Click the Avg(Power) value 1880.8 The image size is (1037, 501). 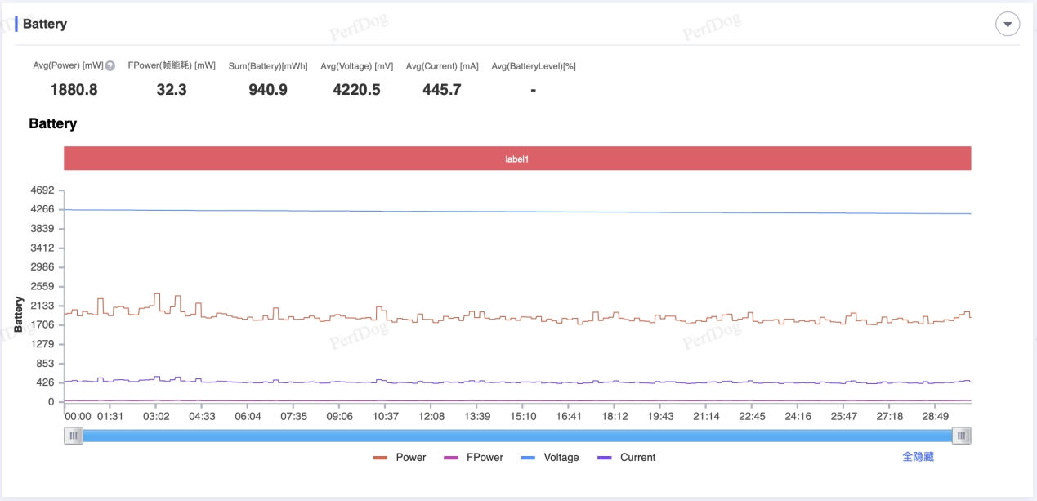pos(74,90)
